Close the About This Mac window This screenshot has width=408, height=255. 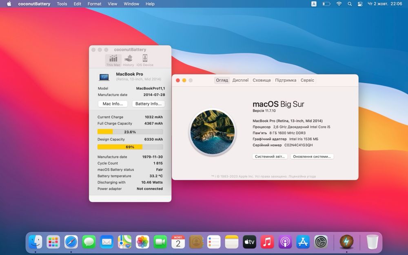[178, 80]
